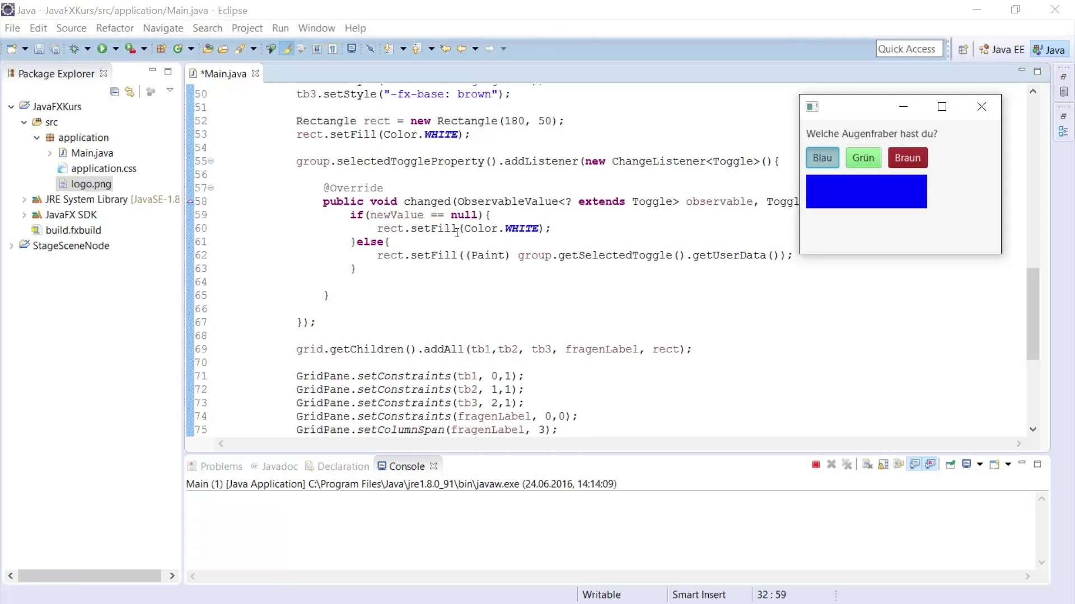Toggle the Grün button in JavaFX window
Viewport: 1075px width, 604px height.
pyautogui.click(x=863, y=158)
